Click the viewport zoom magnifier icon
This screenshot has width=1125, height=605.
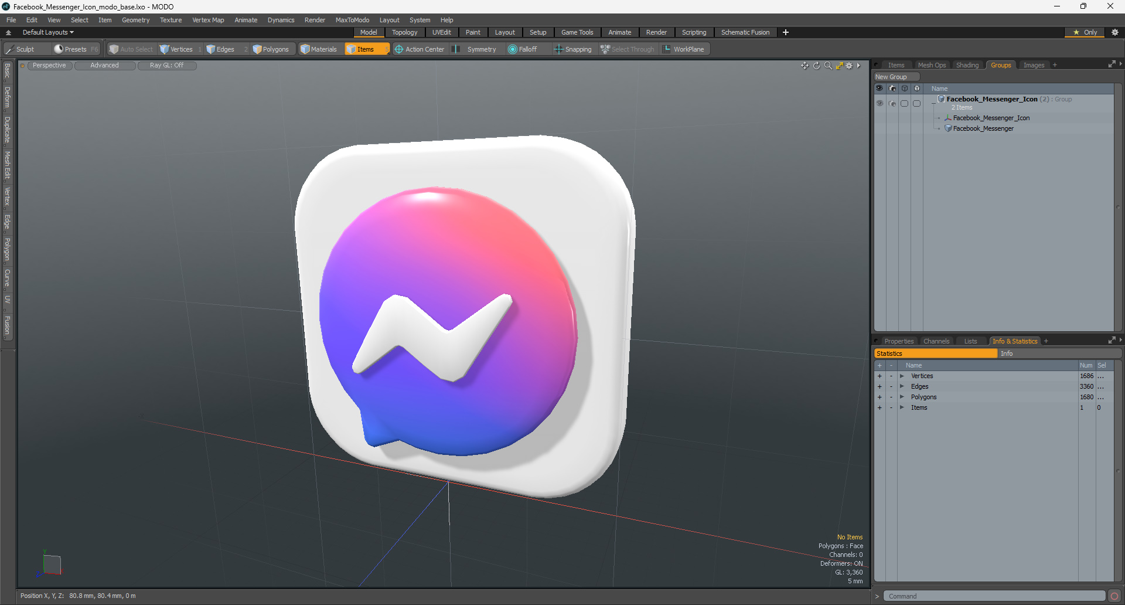(x=828, y=66)
